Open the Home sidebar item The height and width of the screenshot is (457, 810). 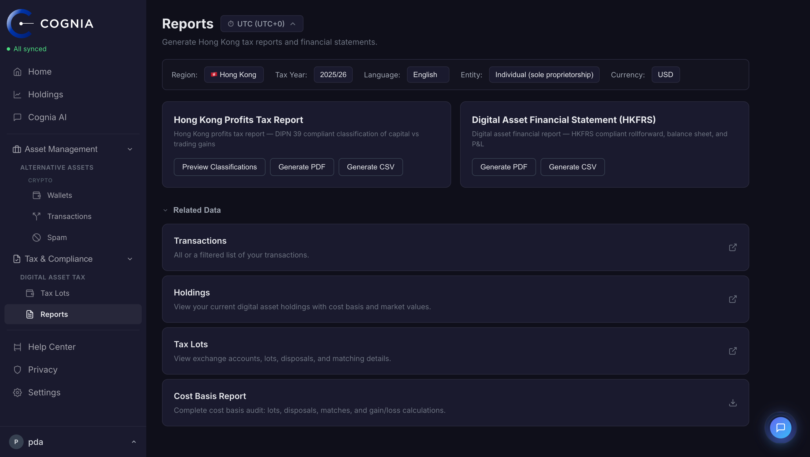click(73, 72)
